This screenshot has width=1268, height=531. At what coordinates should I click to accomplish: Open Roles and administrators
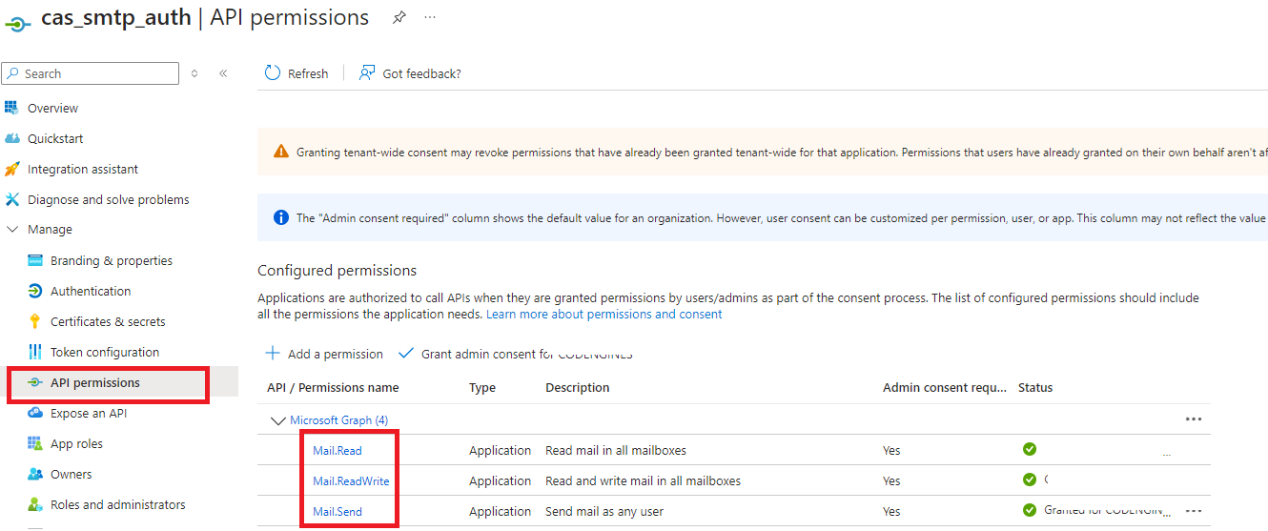[118, 504]
